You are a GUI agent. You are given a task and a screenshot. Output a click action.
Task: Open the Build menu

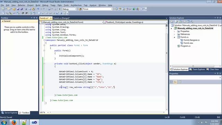pyautogui.click(x=38, y=5)
